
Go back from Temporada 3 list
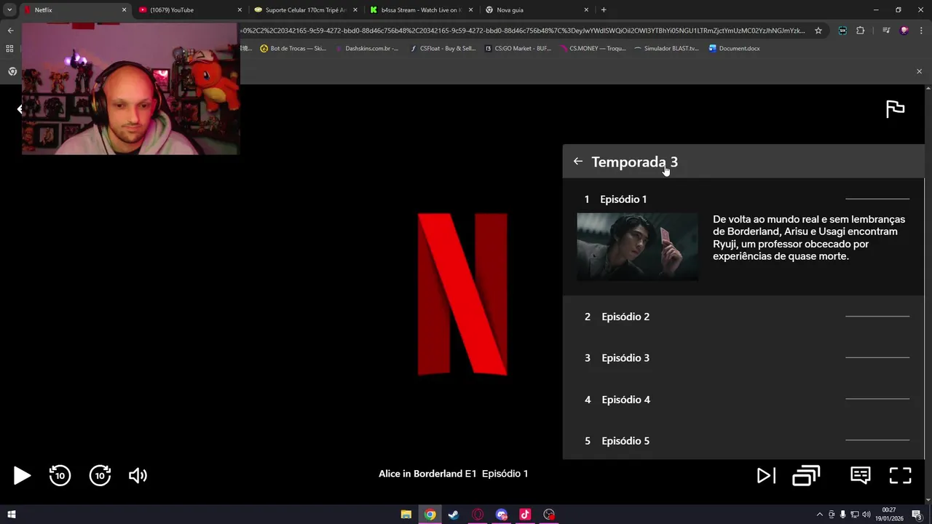(x=577, y=162)
